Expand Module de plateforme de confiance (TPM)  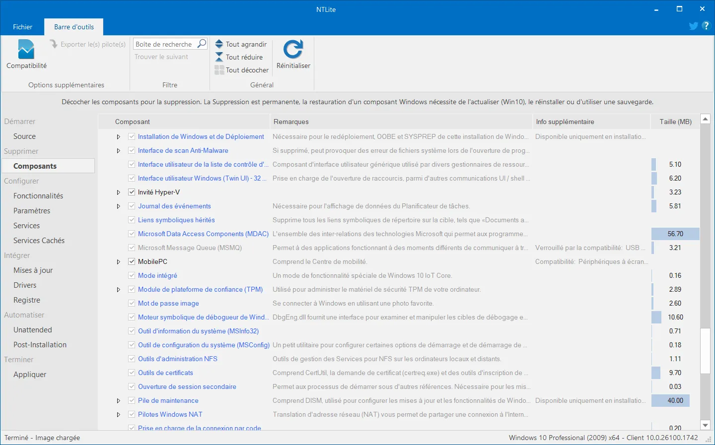click(118, 289)
